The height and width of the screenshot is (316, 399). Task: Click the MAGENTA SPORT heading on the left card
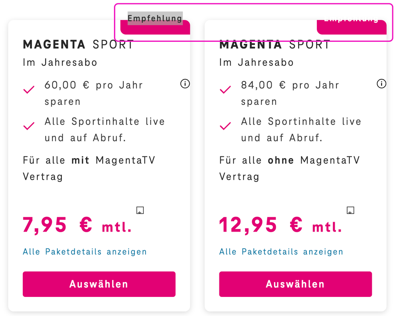pos(78,44)
